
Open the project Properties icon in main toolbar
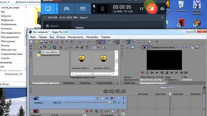tap(56, 42)
